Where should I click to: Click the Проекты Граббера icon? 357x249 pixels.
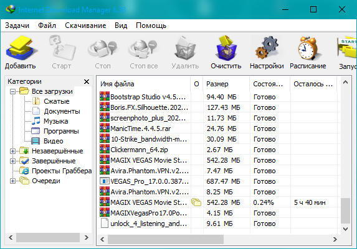24,171
